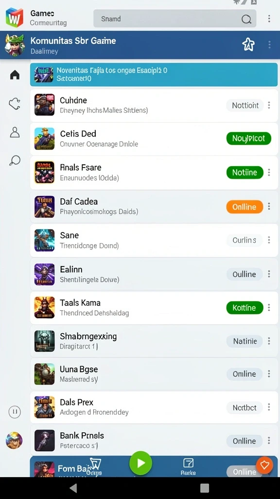Open the Home icon in left sidebar
This screenshot has height=499, width=280.
click(x=15, y=75)
